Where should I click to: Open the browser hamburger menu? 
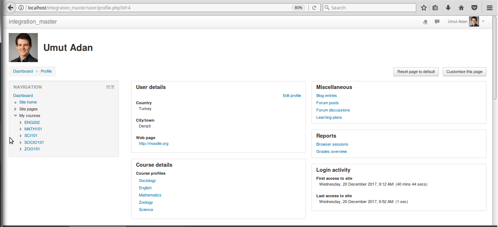(490, 8)
